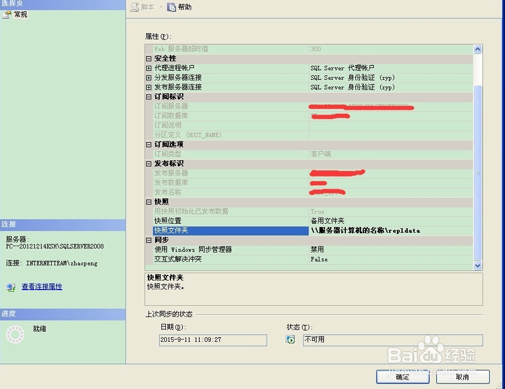
Task: Click the 备用文件夹 value
Action: 327,221
